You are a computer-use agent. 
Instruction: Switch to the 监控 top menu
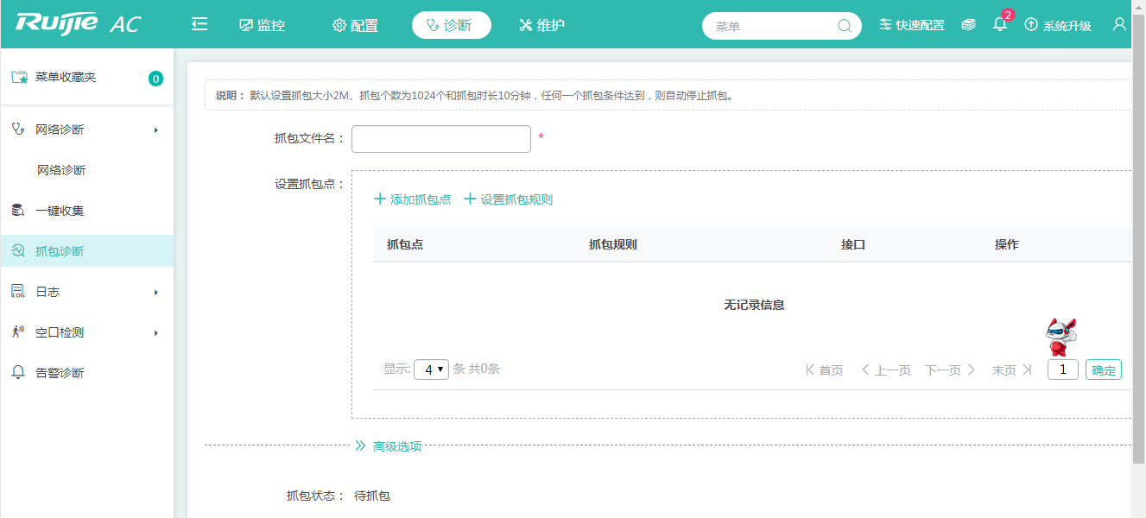coord(263,25)
